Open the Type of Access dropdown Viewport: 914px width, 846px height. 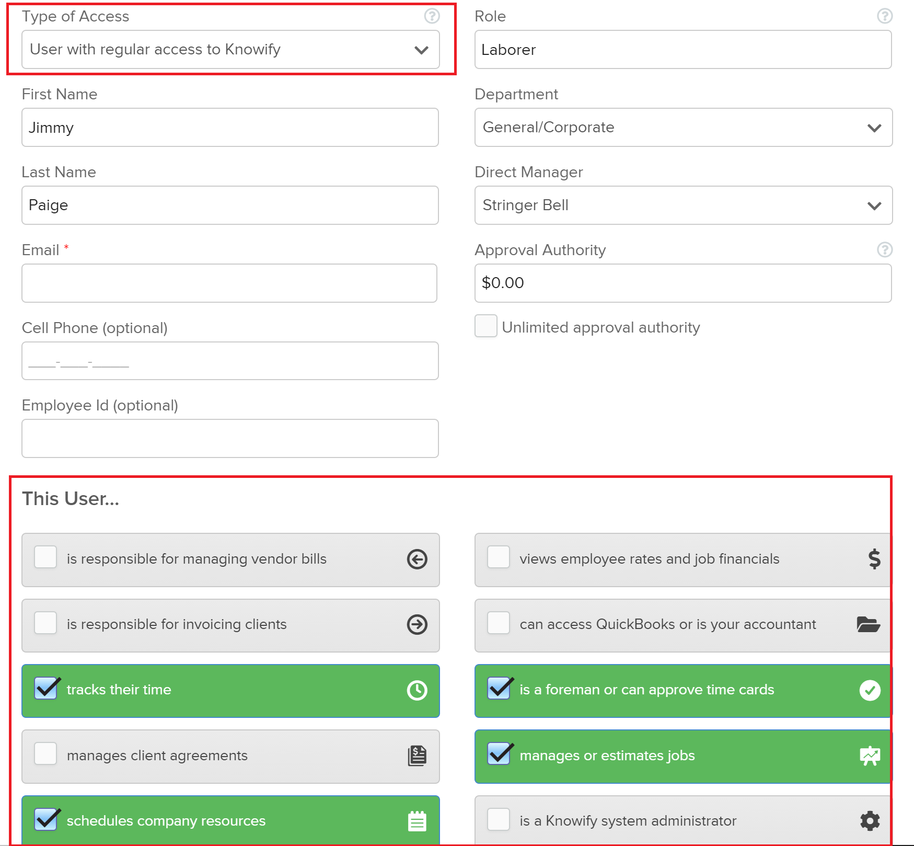230,50
